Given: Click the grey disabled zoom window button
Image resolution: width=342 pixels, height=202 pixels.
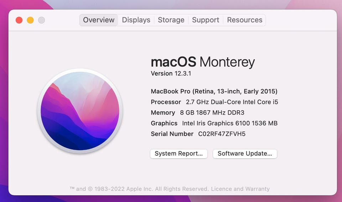Looking at the screenshot, I should (x=42, y=20).
